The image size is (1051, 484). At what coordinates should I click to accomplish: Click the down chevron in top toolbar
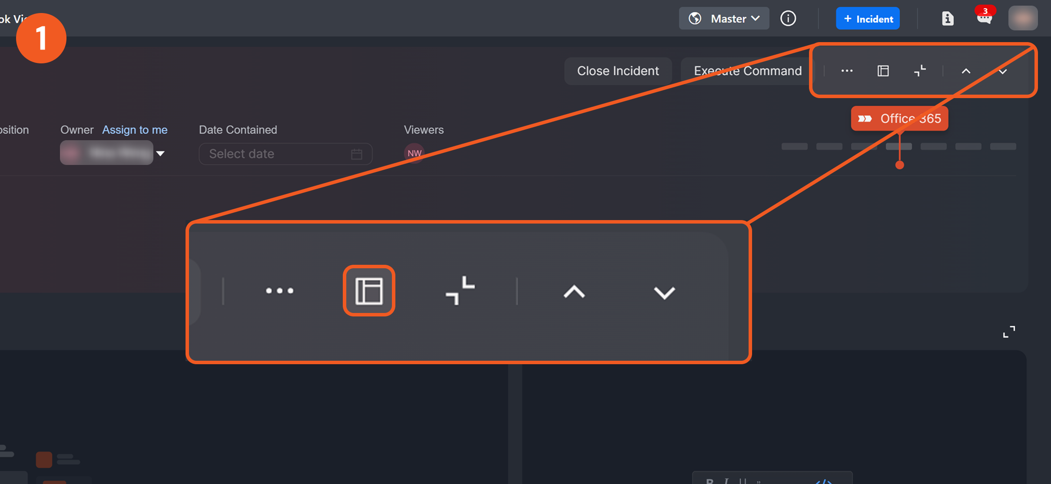coord(1002,71)
